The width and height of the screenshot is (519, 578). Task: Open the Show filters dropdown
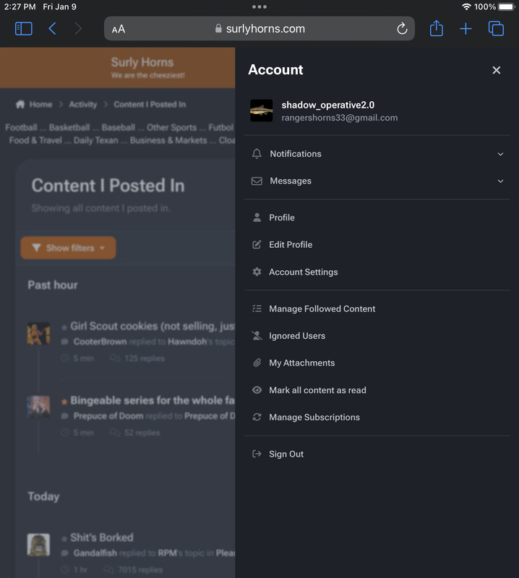(x=68, y=248)
